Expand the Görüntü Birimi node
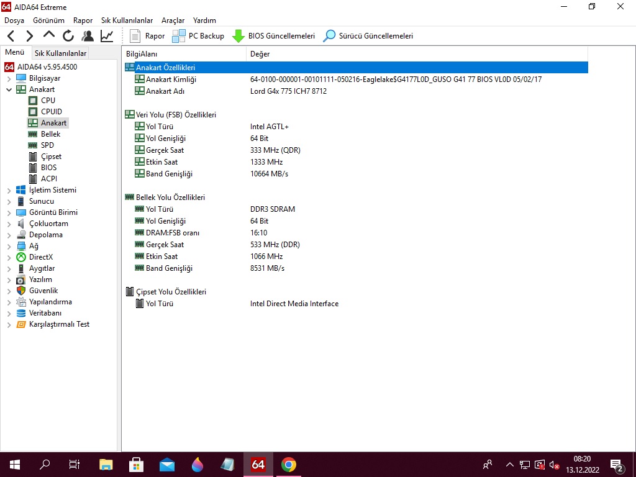Image resolution: width=636 pixels, height=477 pixels. pos(9,212)
